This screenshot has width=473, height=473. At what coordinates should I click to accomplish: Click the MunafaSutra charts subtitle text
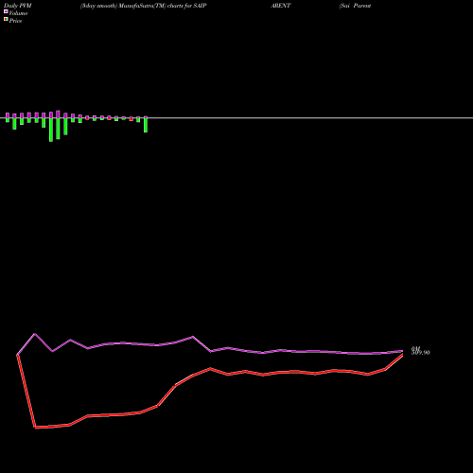pyautogui.click(x=144, y=6)
